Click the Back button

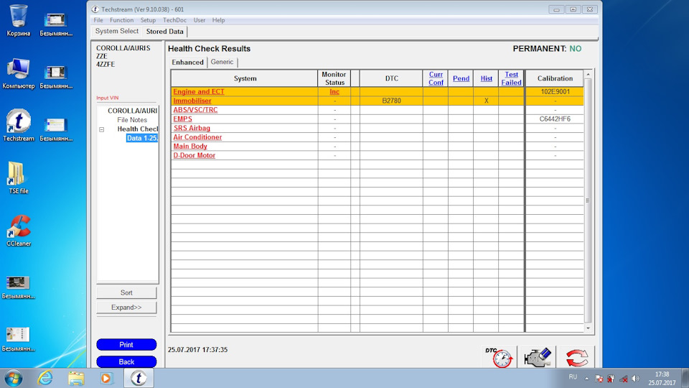(126, 361)
